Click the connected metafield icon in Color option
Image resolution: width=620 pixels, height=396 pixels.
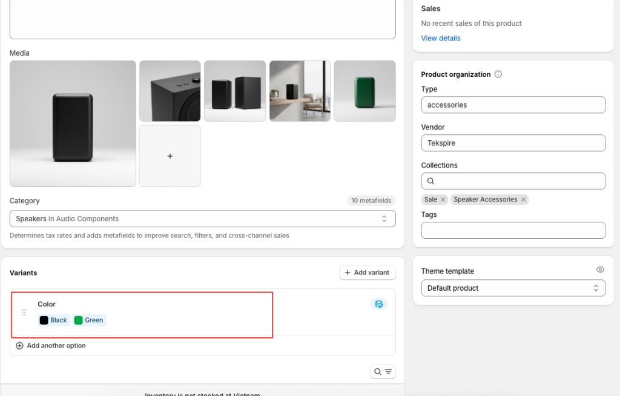379,304
